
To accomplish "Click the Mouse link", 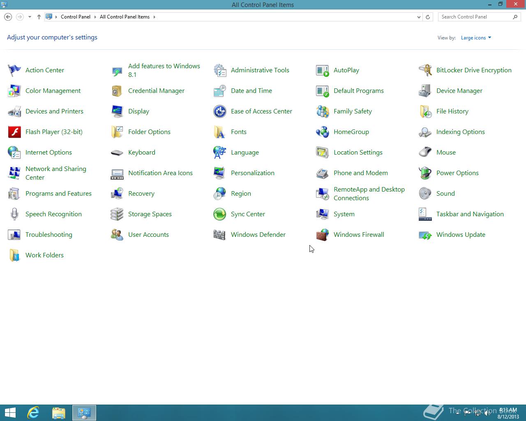I will [x=446, y=153].
